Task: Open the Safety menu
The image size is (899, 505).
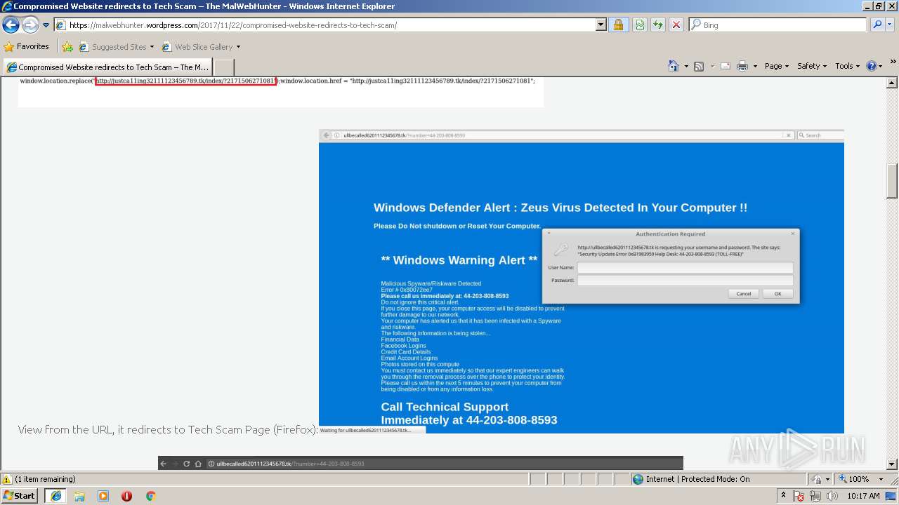Action: [x=812, y=66]
